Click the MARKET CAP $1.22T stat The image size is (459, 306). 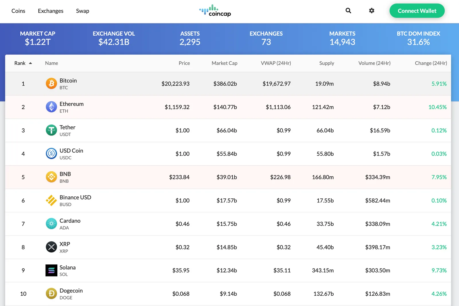click(x=38, y=38)
